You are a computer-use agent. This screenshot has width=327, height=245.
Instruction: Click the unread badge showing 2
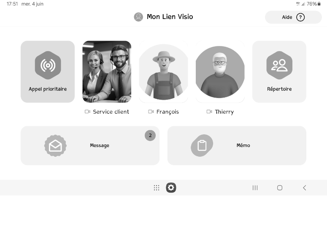point(150,135)
